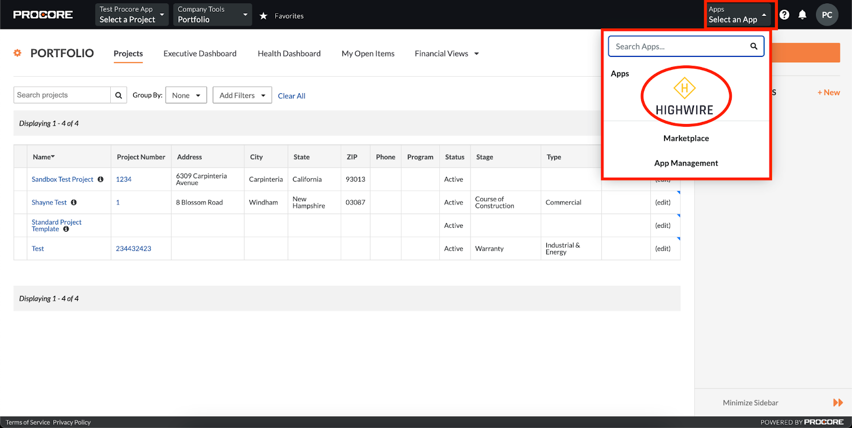This screenshot has height=428, width=852.
Task: Click the Procore logo in header
Action: point(43,15)
